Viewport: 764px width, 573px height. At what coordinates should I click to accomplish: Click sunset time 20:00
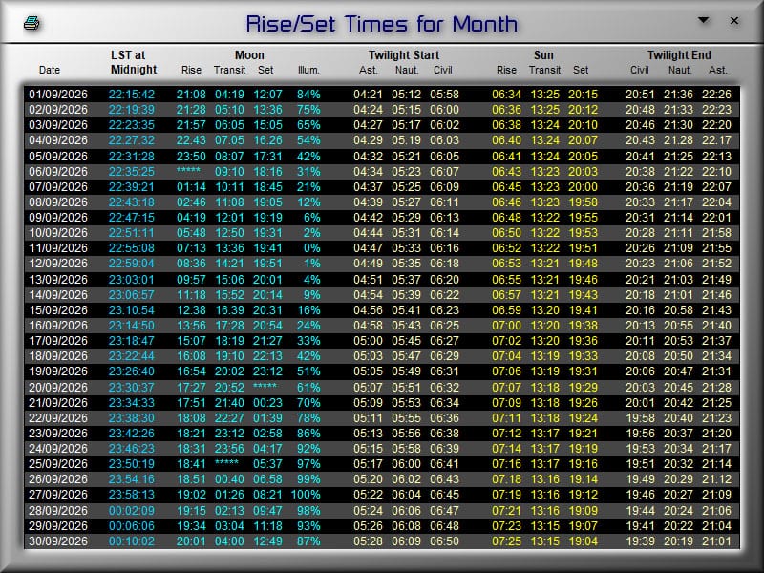click(x=583, y=187)
